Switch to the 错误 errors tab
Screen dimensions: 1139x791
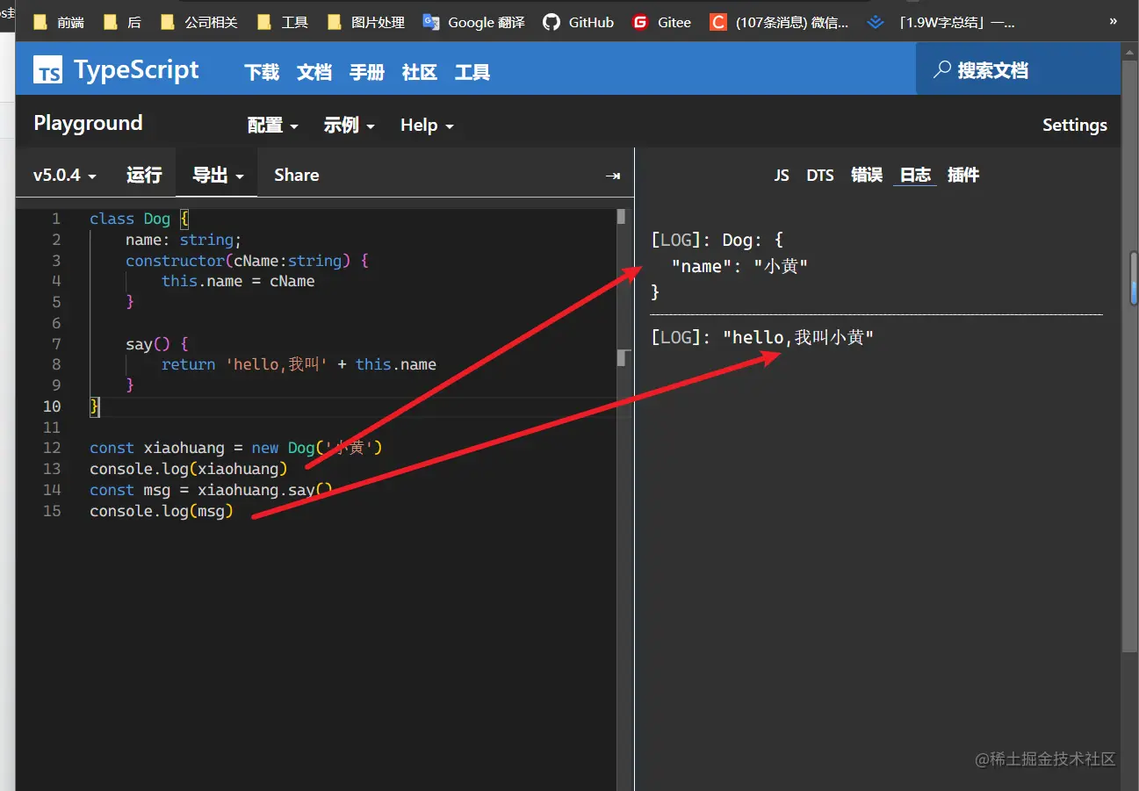[867, 176]
